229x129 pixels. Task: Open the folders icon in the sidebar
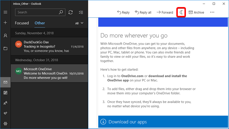pos(5,48)
